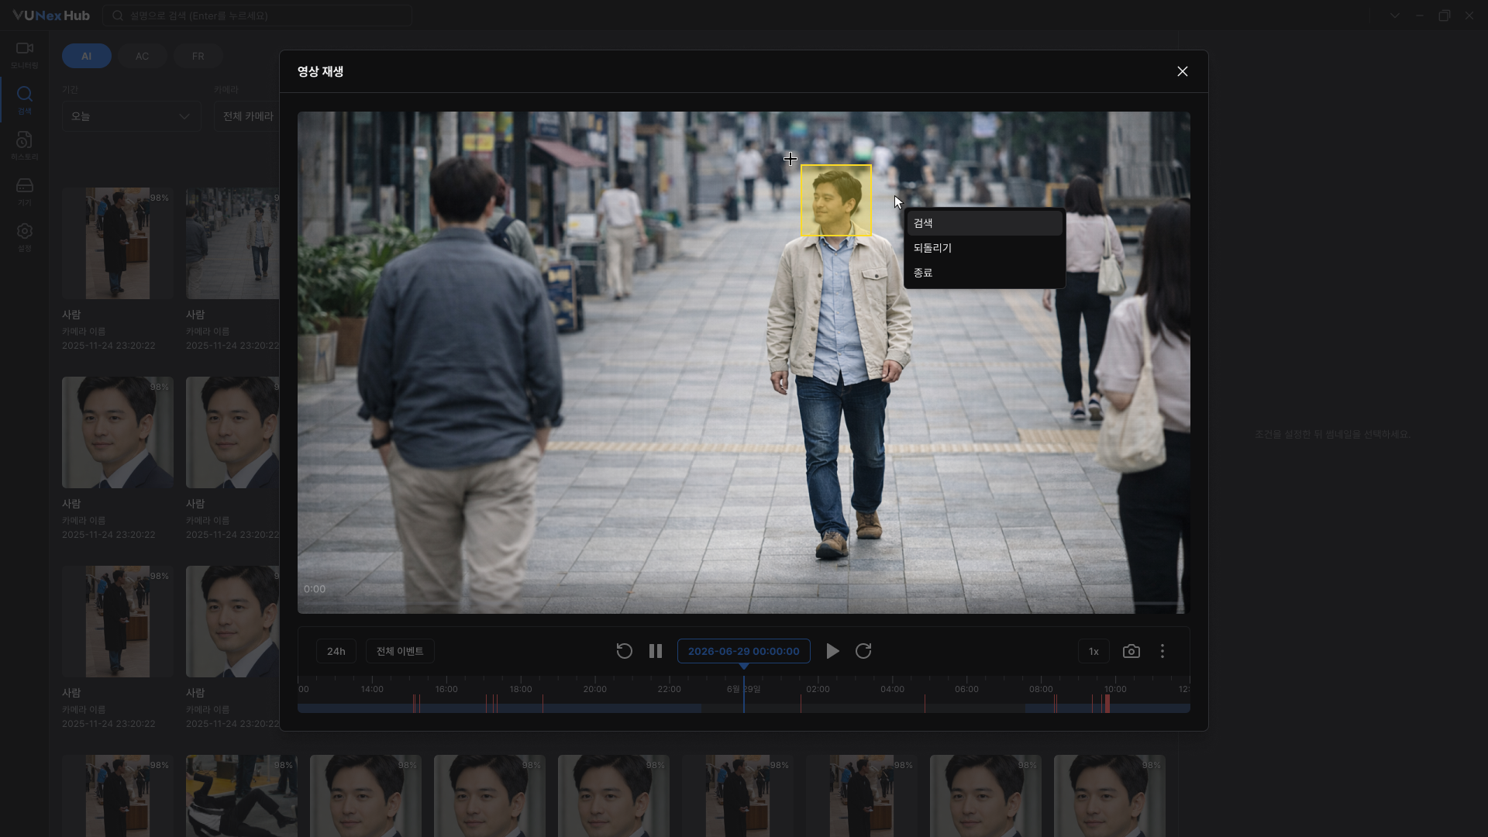Choose 종료 from the context menu
Screen dimensions: 1488x837
[x=985, y=273]
